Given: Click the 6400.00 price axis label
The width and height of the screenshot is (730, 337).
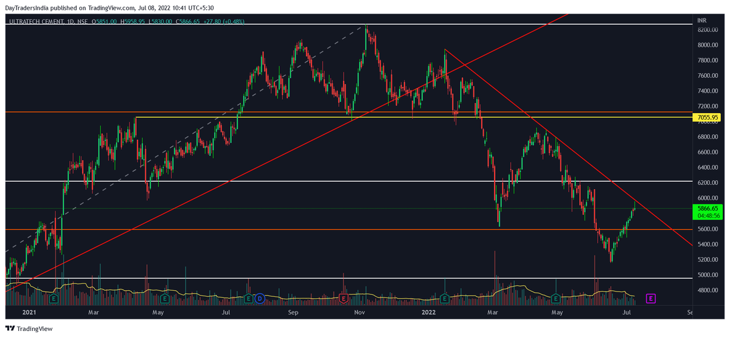Looking at the screenshot, I should 708,167.
